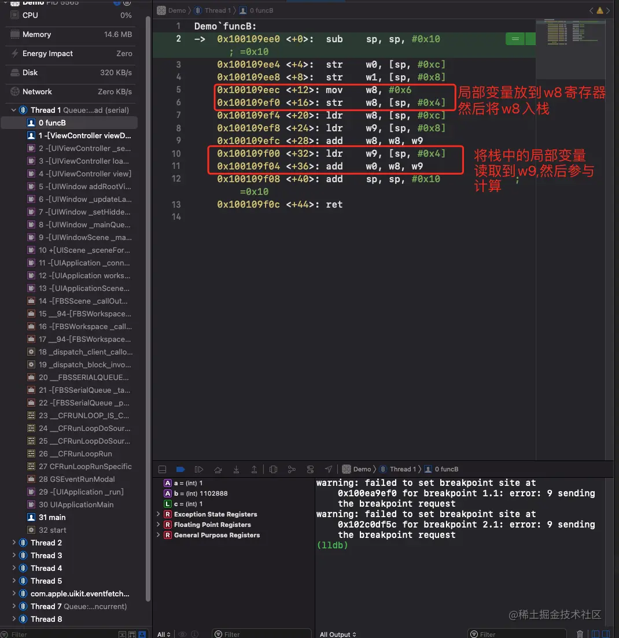
Task: Open environment overrides
Action: coord(310,469)
